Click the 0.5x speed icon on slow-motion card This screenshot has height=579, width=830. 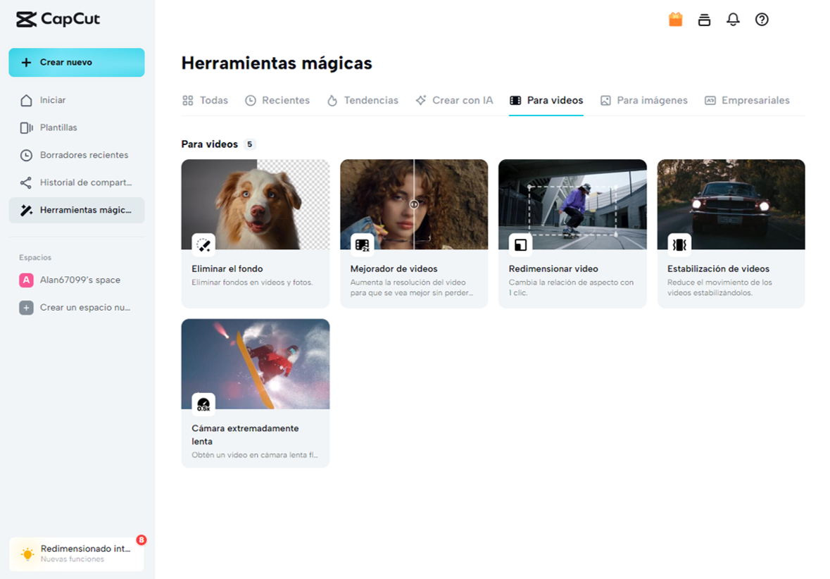coord(203,404)
